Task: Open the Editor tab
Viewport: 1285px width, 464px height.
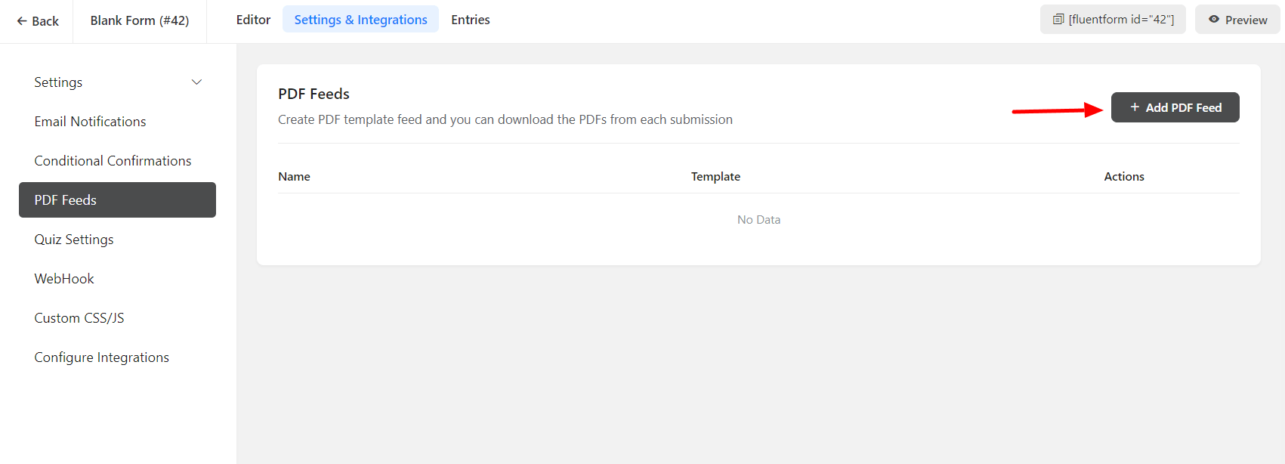Action: click(x=253, y=20)
